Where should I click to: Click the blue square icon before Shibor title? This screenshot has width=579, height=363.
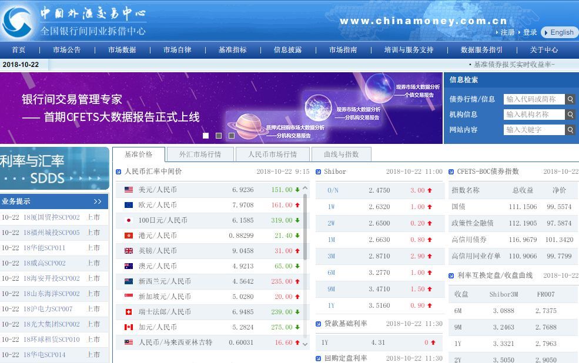pos(317,172)
